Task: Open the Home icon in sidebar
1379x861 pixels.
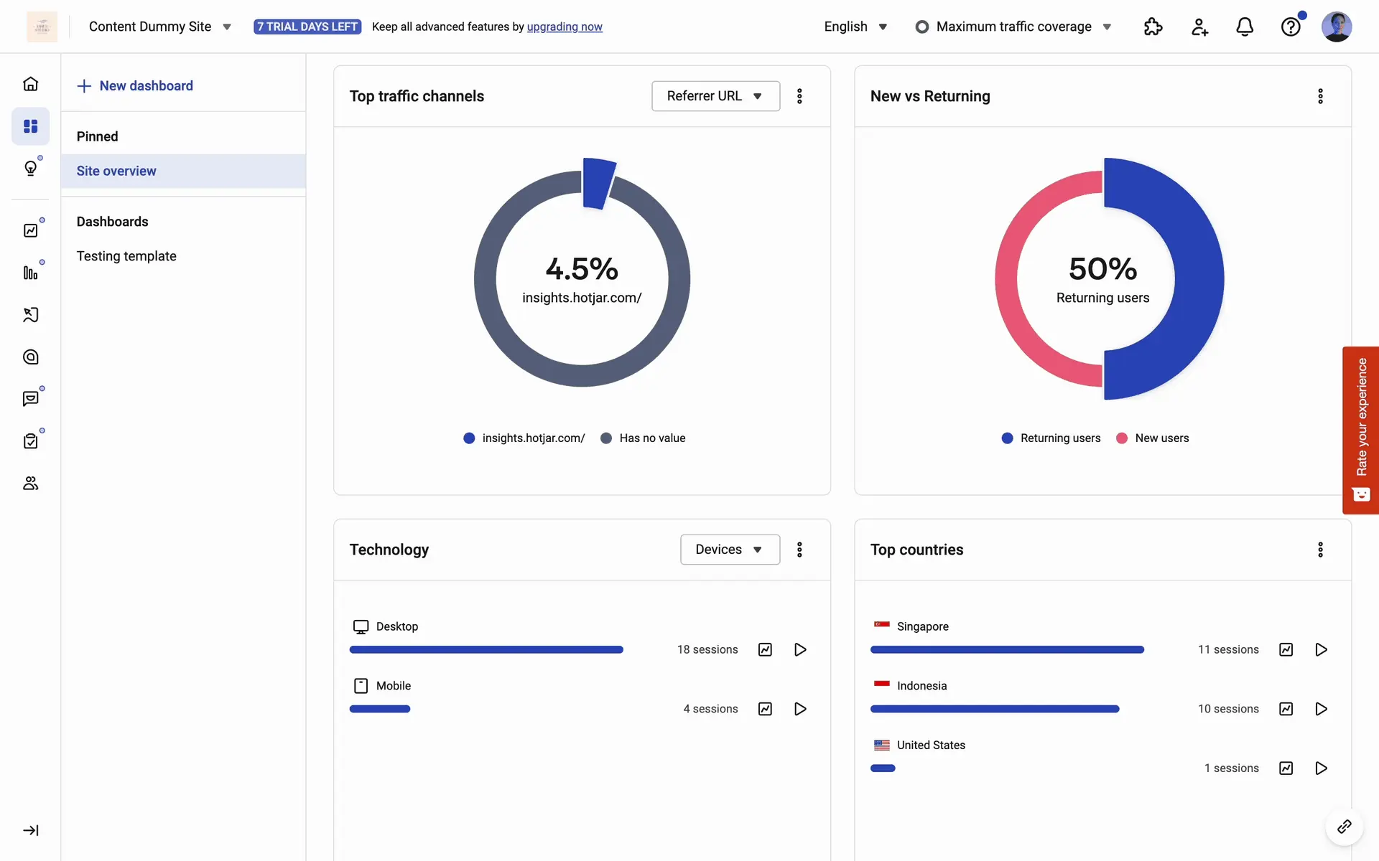Action: coord(30,84)
